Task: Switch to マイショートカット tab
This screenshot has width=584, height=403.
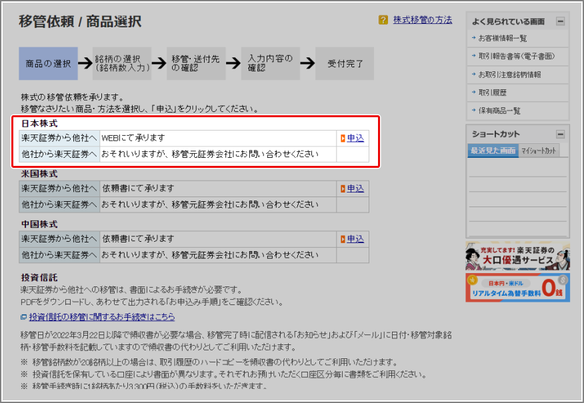Action: (539, 151)
